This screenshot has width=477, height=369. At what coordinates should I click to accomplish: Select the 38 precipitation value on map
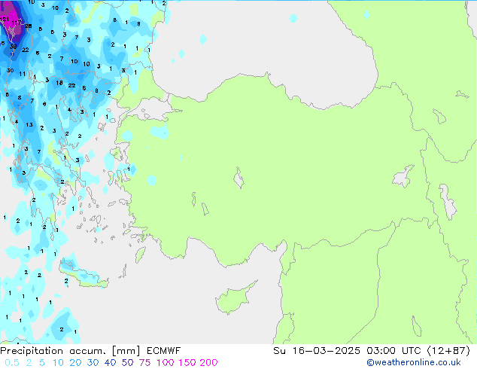point(13,47)
